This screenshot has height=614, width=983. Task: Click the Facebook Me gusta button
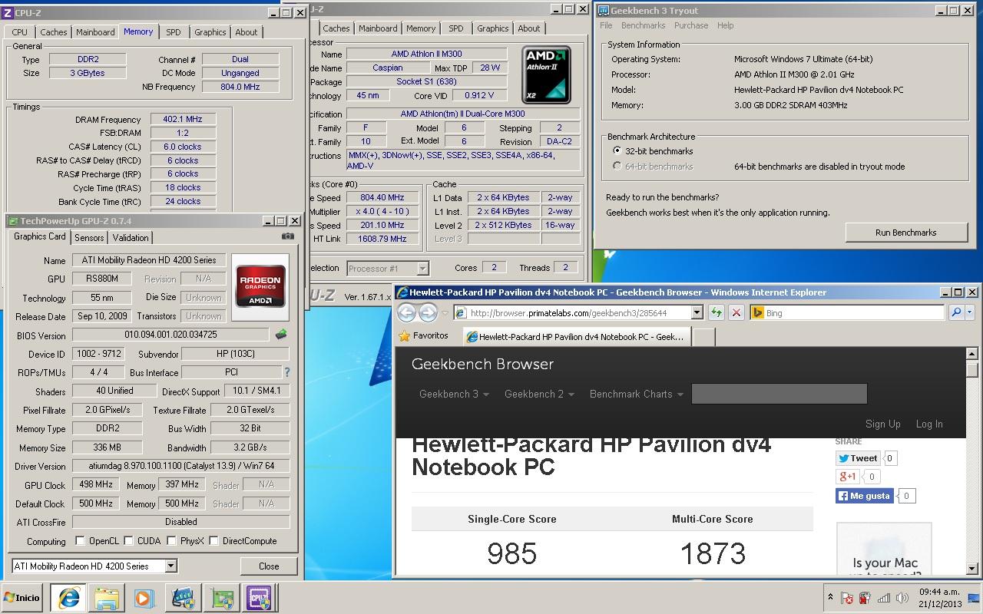[866, 496]
